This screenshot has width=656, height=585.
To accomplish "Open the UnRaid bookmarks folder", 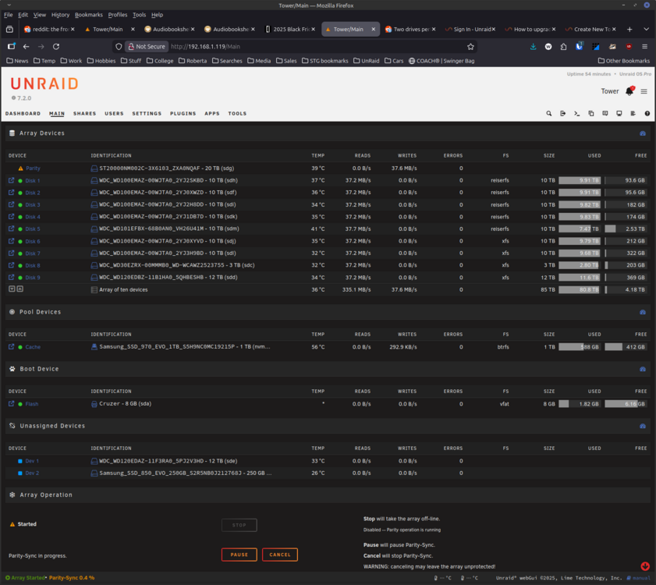I will pyautogui.click(x=367, y=61).
